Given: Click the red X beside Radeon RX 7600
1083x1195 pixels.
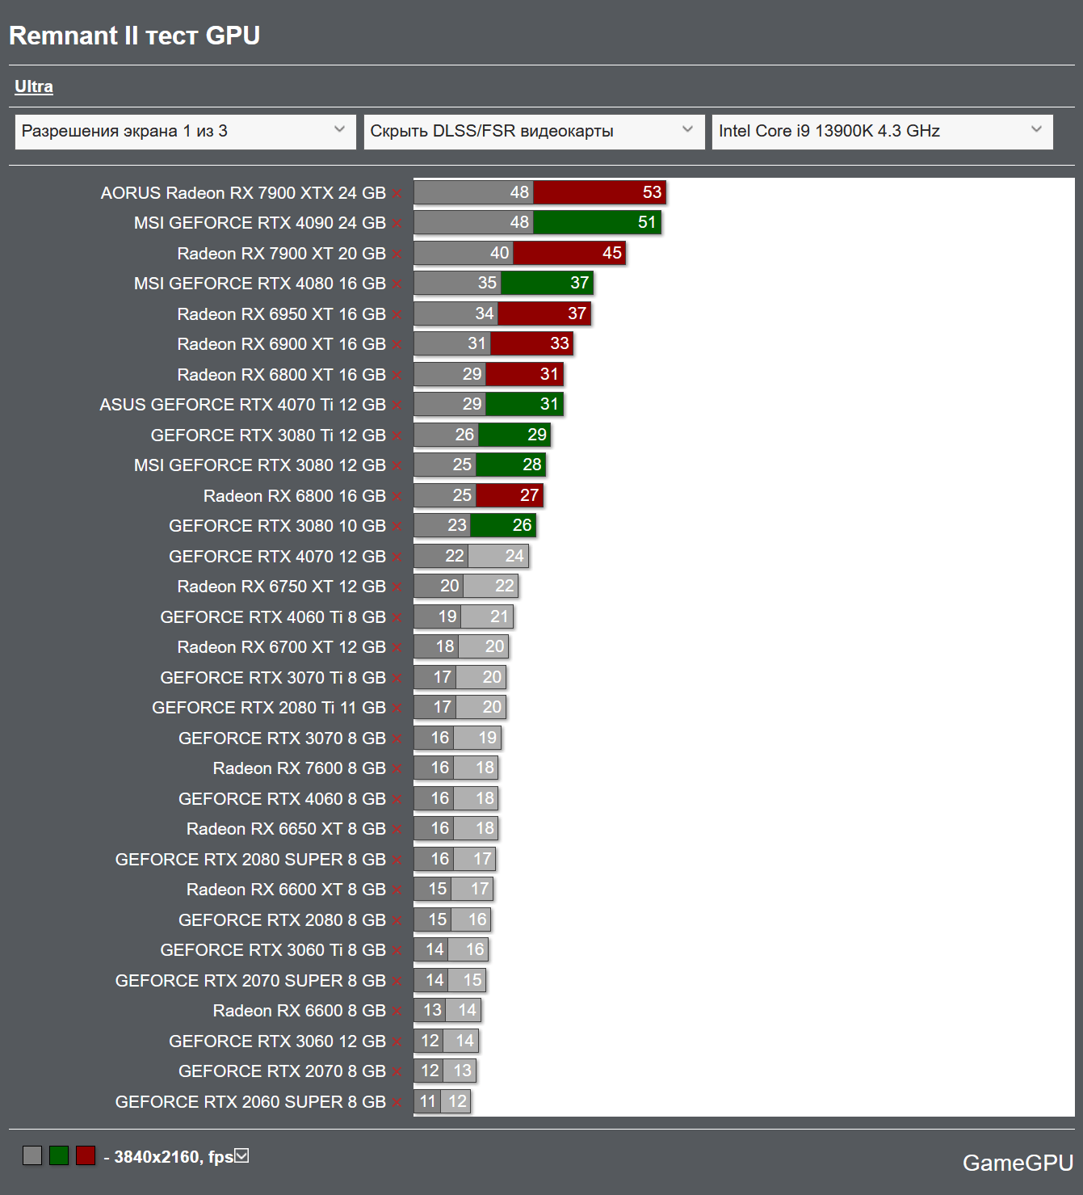Looking at the screenshot, I should coord(397,769).
